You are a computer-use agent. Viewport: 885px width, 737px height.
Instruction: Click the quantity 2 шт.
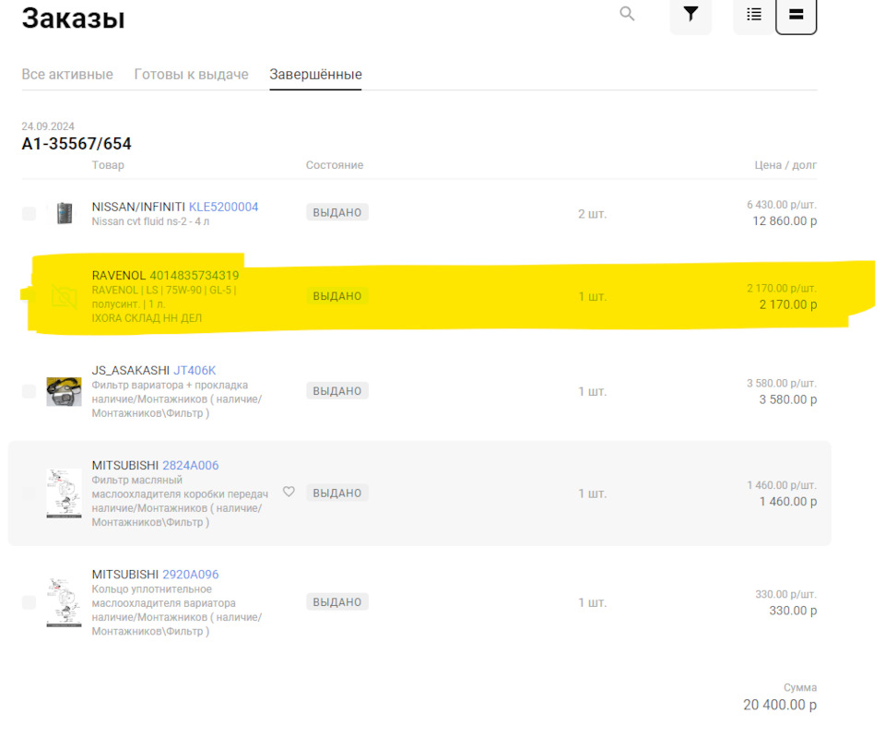point(592,213)
